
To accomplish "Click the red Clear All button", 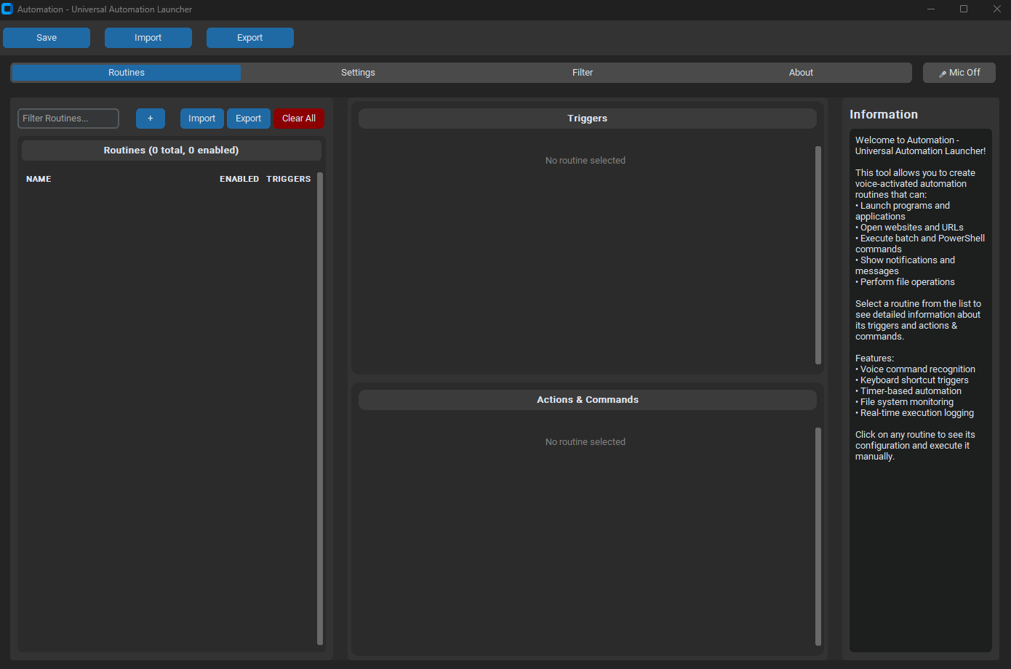I will [299, 119].
